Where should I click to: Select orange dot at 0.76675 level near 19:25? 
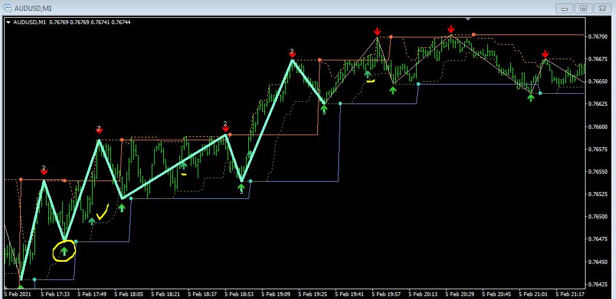tap(319, 60)
